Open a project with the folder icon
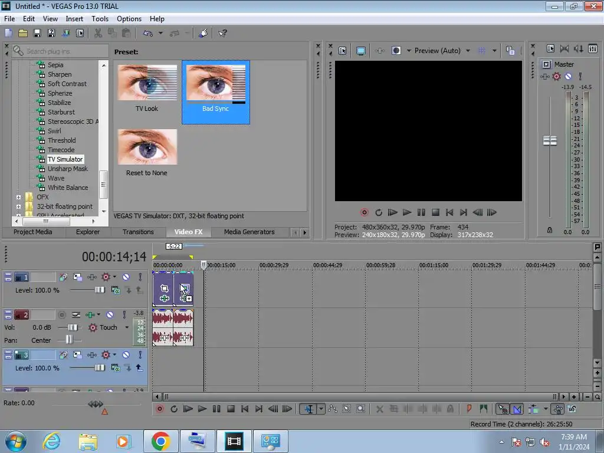Viewport: 604px width, 453px height. click(x=23, y=33)
